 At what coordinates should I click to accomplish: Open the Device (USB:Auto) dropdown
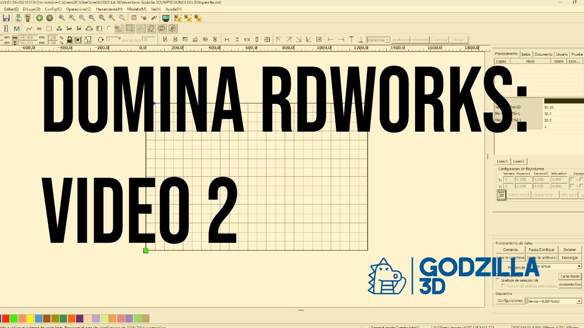[554, 301]
